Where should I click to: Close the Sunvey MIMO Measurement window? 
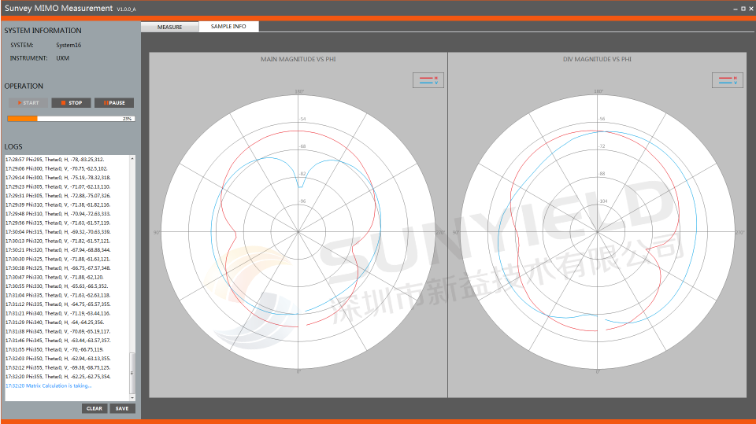(750, 8)
